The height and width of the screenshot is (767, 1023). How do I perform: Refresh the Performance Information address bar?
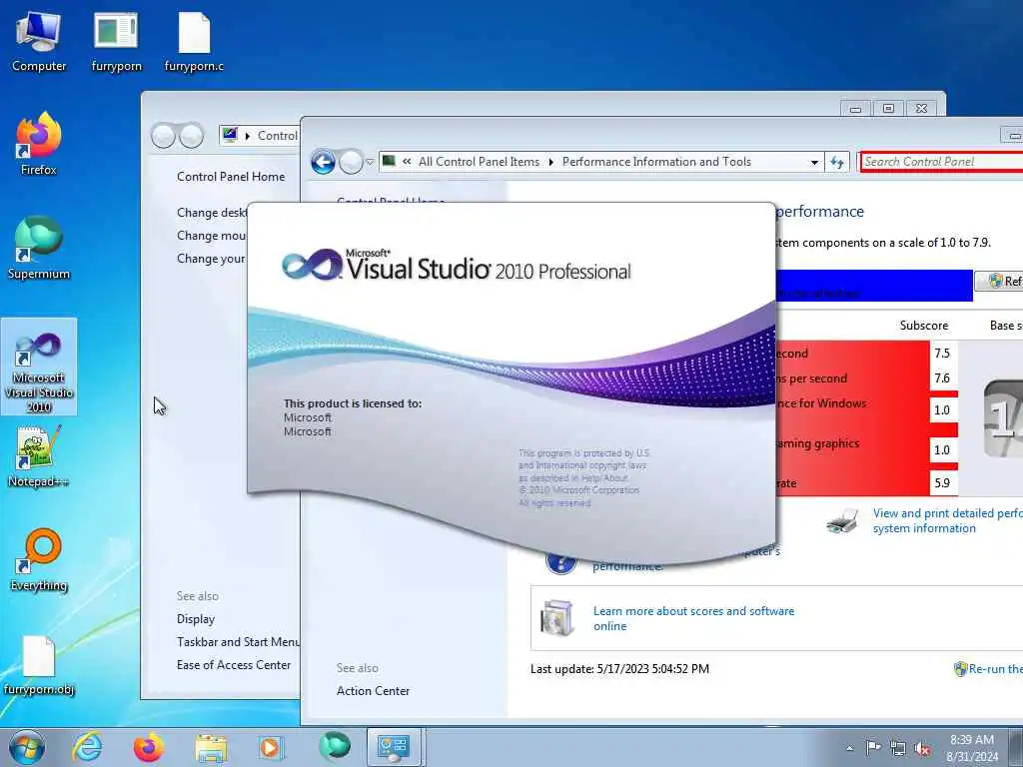click(837, 162)
